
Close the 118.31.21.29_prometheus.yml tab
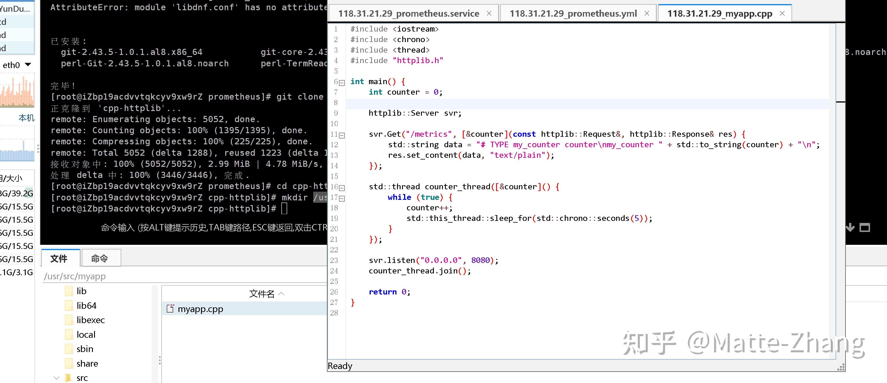point(647,13)
